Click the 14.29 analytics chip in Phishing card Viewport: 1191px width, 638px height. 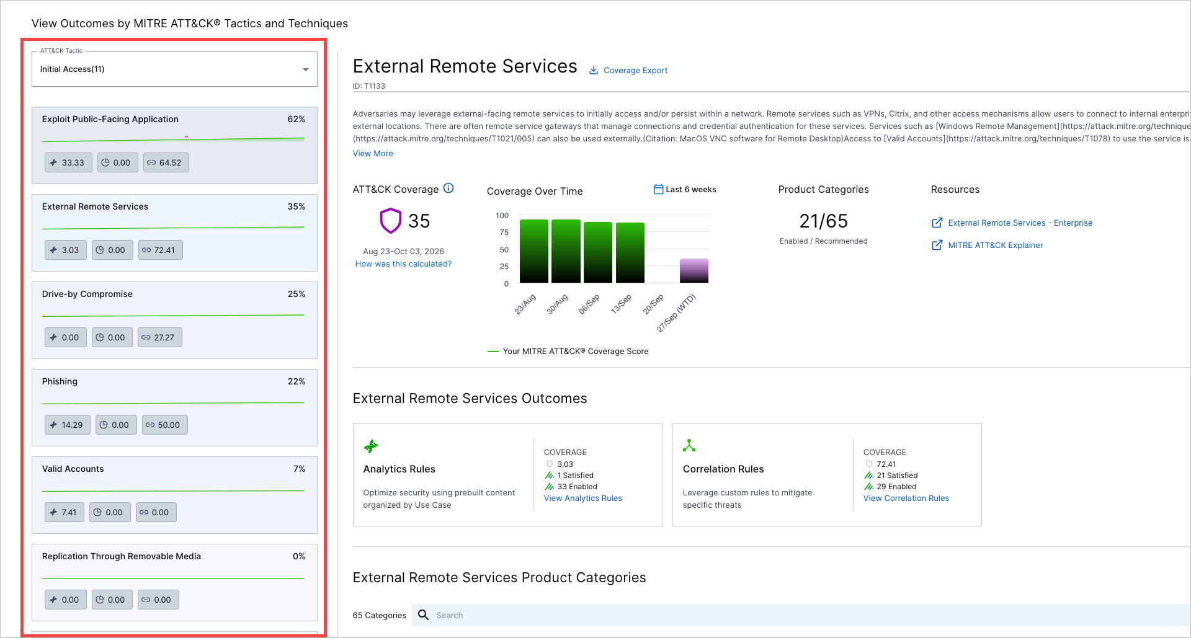(68, 425)
